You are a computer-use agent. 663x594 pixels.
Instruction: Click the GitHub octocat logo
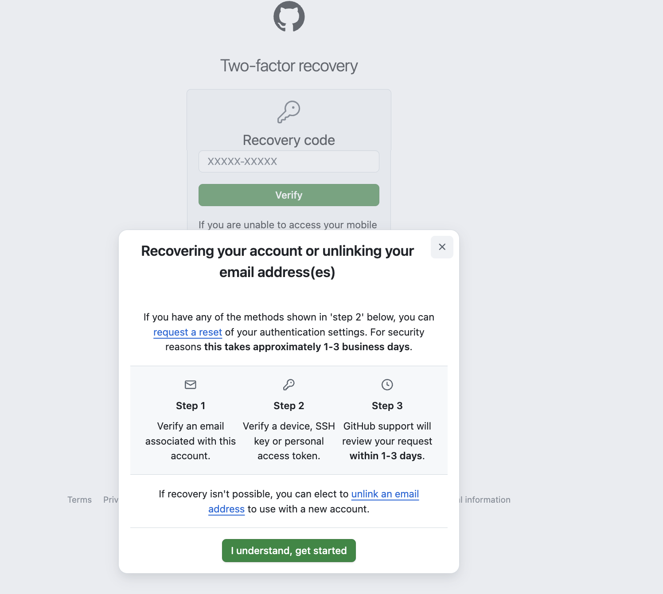coord(289,17)
